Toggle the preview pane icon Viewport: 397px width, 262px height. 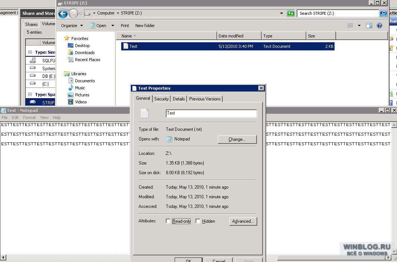[x=369, y=26]
